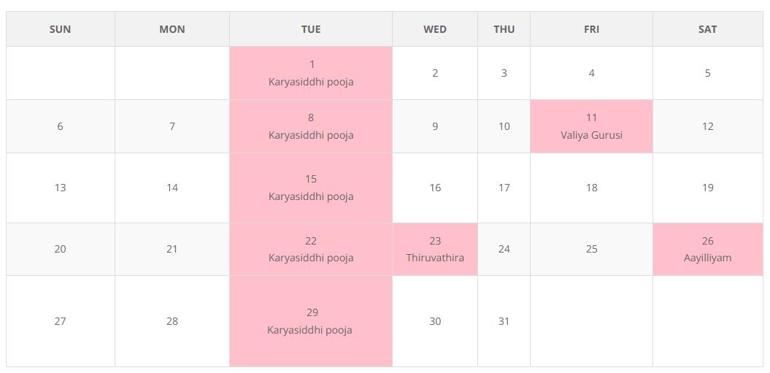Select date 31 on the calendar
This screenshot has width=770, height=373.
pyautogui.click(x=504, y=321)
